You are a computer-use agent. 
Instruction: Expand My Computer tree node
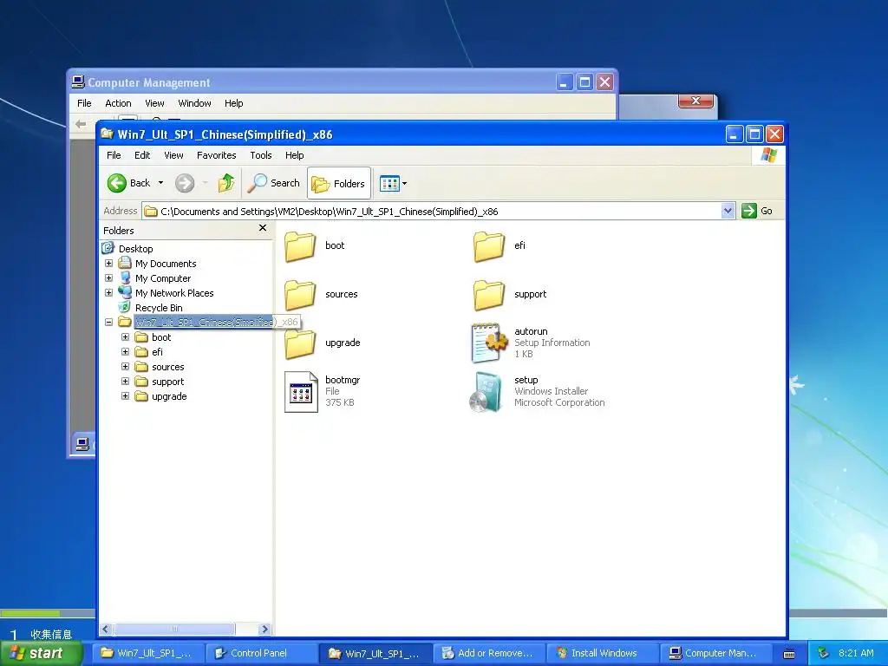click(x=108, y=278)
